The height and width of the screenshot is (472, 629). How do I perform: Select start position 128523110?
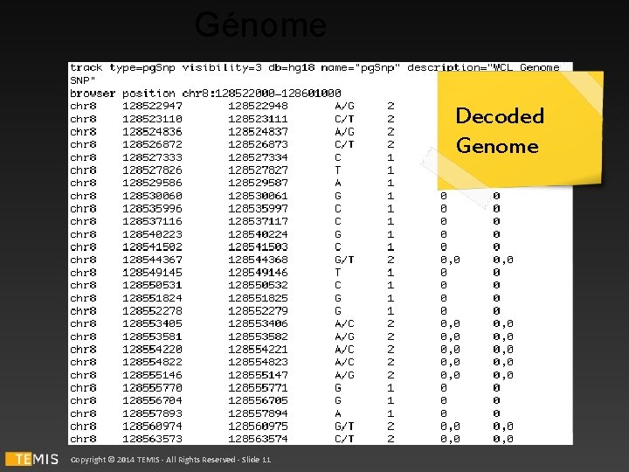tap(152, 119)
